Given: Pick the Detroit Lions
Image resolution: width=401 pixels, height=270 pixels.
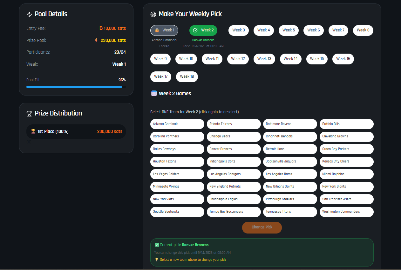Looking at the screenshot, I should click(290, 149).
